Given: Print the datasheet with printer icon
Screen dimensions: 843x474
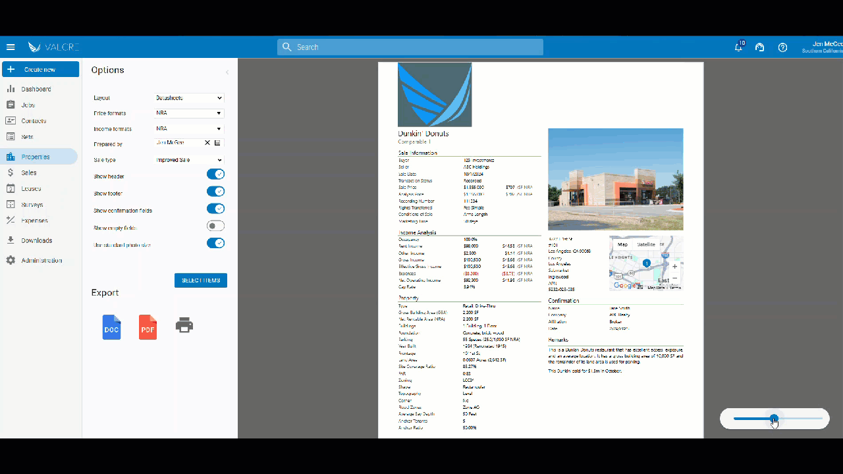Looking at the screenshot, I should pos(184,325).
